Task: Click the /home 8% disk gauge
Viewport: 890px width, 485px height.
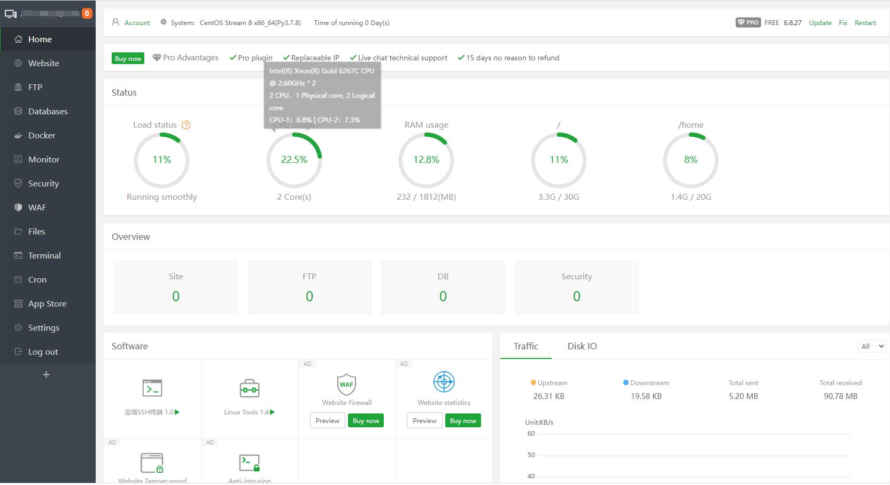Action: [691, 160]
